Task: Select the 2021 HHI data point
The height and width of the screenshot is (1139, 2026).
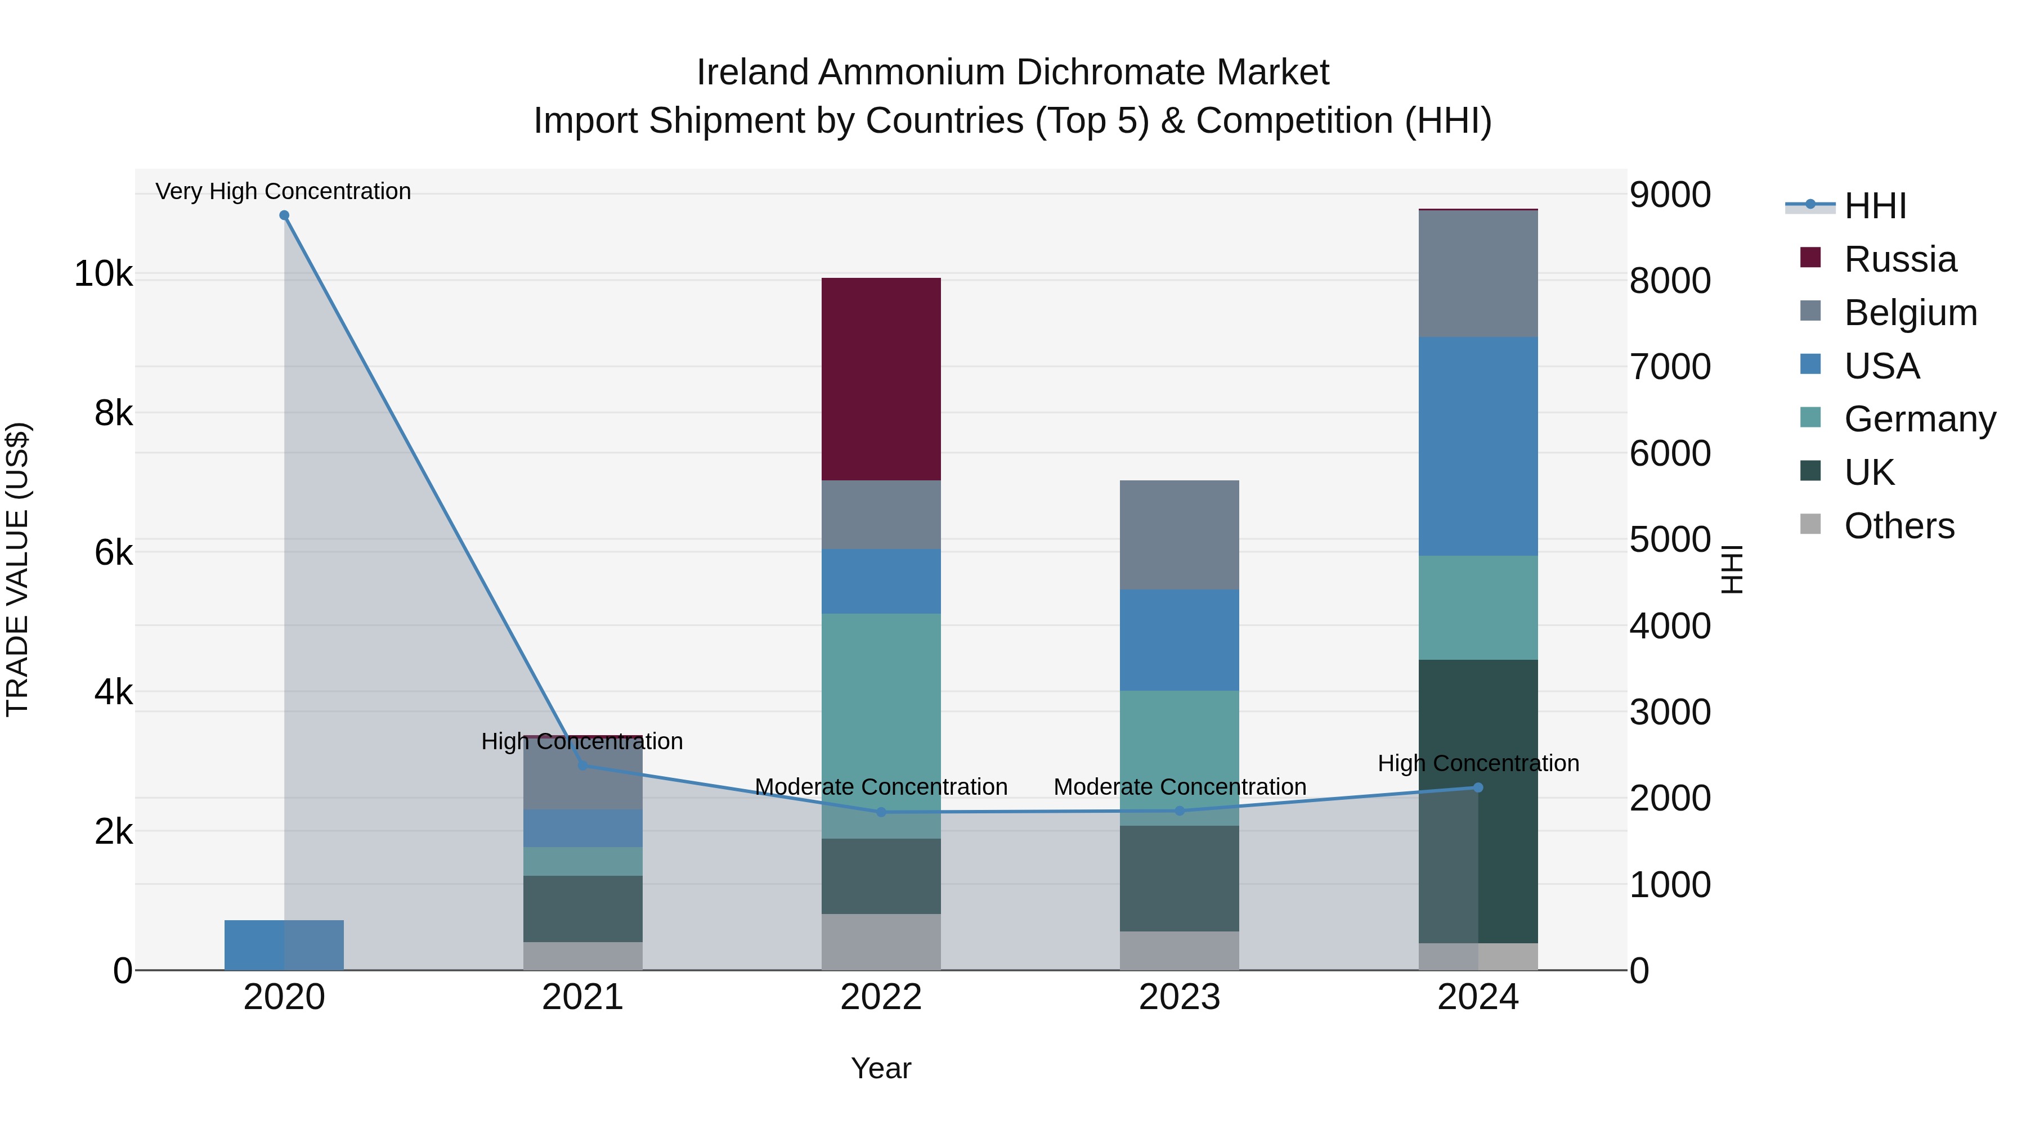Action: tap(583, 765)
